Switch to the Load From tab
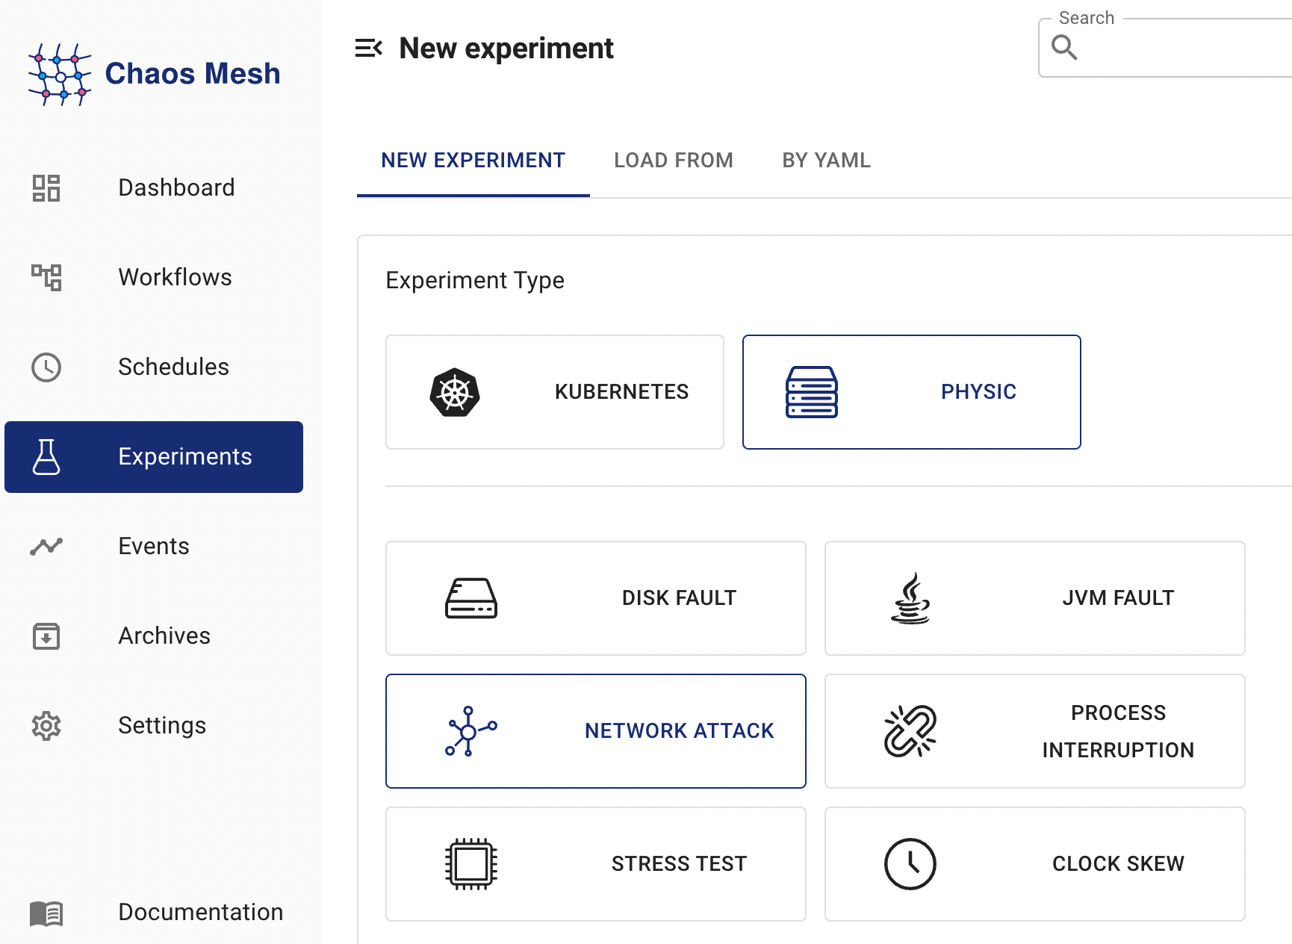Viewport: 1292px width, 944px height. click(x=673, y=161)
